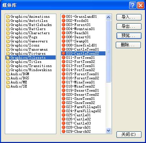Click the orange icon of 005-Beach01
Viewport: 146px width, 143px height.
click(64, 33)
